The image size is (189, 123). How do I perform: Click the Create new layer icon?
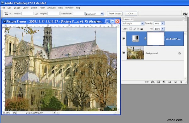tap(175, 82)
